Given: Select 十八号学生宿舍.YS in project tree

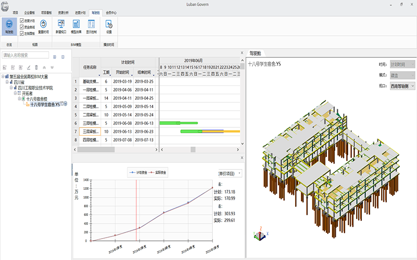Looking at the screenshot, I should pos(45,105).
